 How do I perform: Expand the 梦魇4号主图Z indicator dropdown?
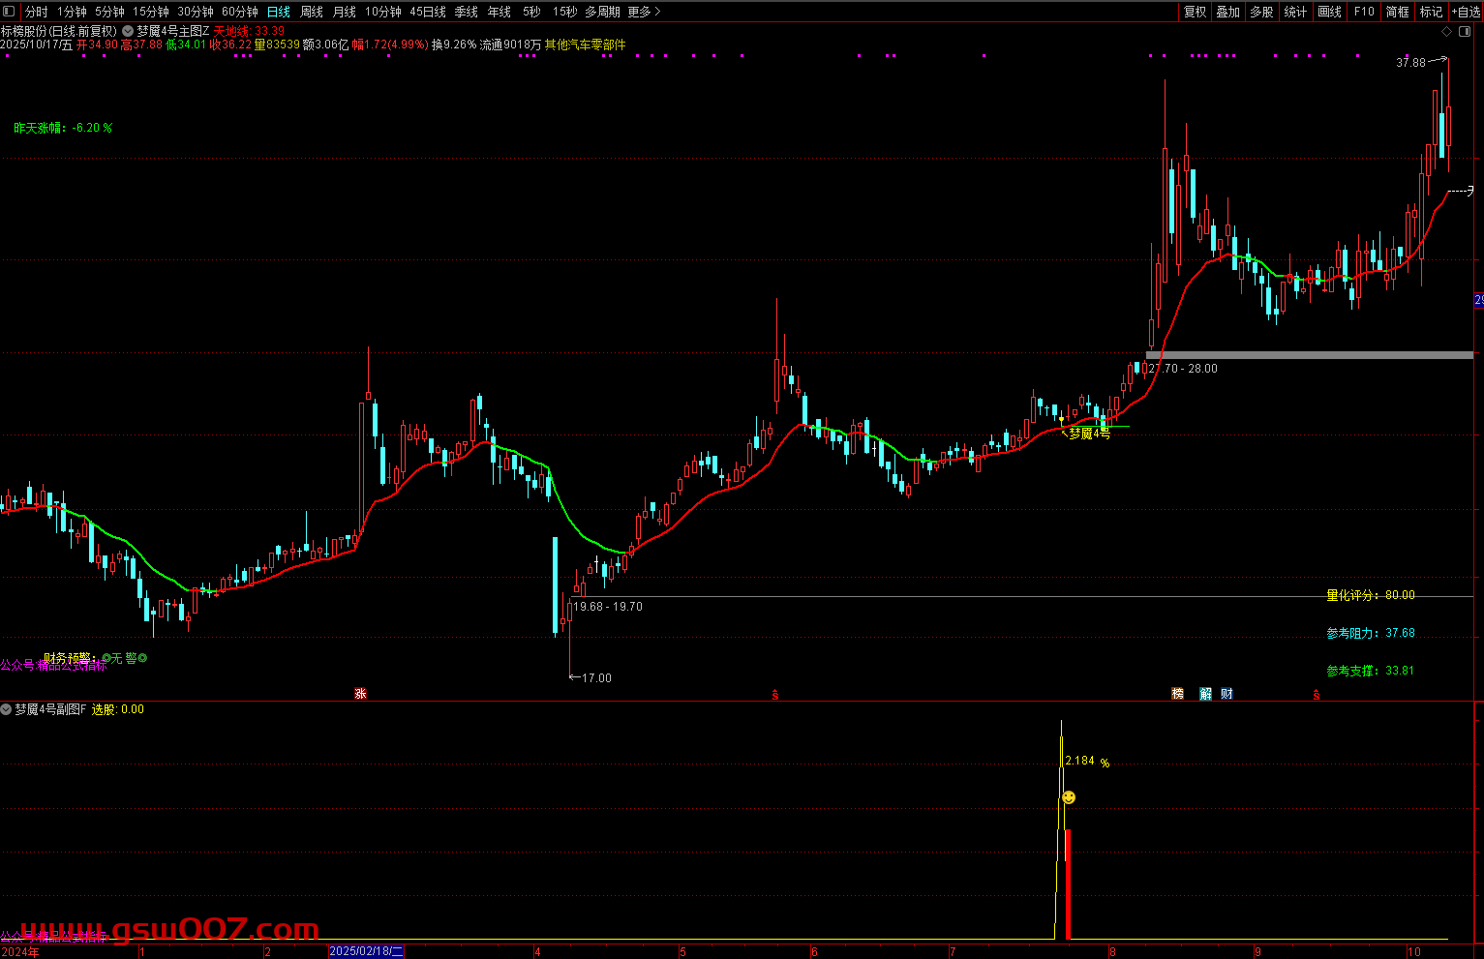pyautogui.click(x=128, y=31)
